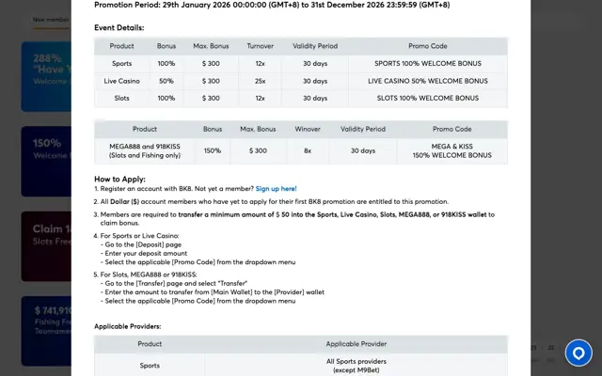Click the "30 days" validity cell for MEGA888
Viewport: 602px width, 376px height.
363,150
